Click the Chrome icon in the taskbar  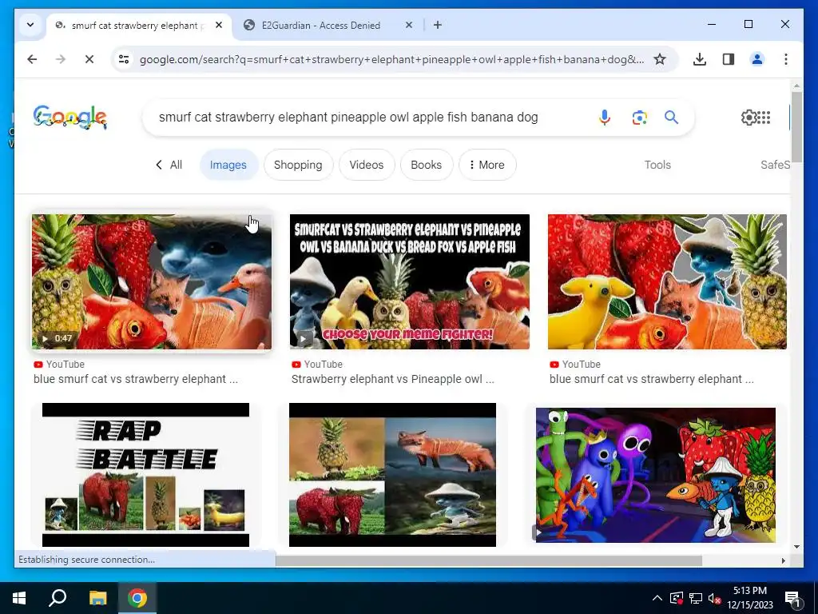[137, 598]
